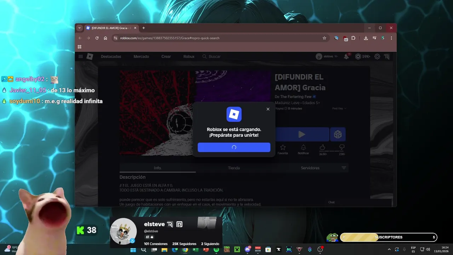
Task: Open Roblox notifications bell
Action: (x=346, y=57)
